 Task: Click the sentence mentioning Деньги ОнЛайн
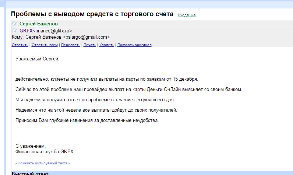pyautogui.click(x=129, y=90)
